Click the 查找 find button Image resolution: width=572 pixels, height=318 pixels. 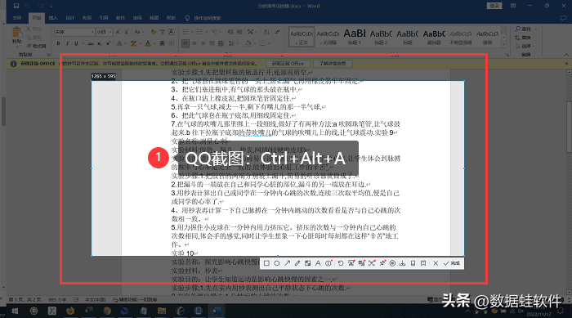point(524,29)
